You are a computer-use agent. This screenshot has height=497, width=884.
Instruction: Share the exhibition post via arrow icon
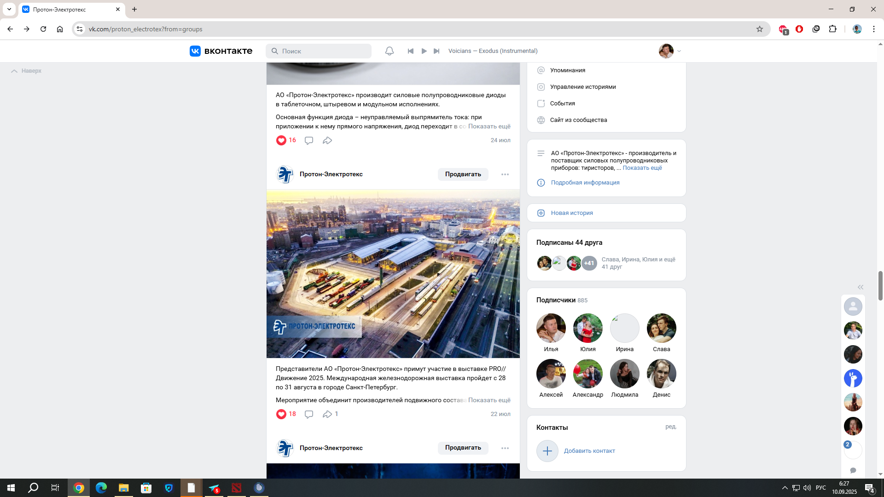click(327, 414)
